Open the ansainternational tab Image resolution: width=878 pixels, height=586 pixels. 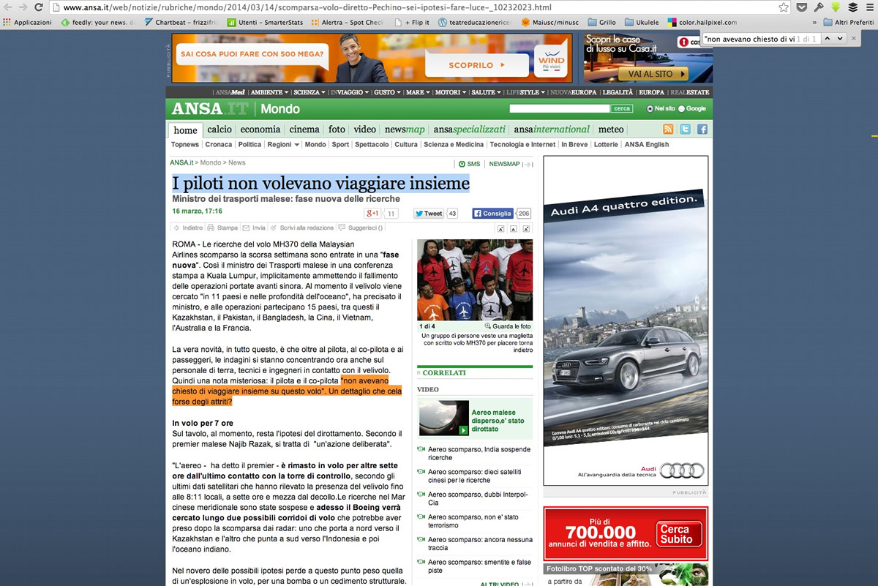[x=552, y=129]
